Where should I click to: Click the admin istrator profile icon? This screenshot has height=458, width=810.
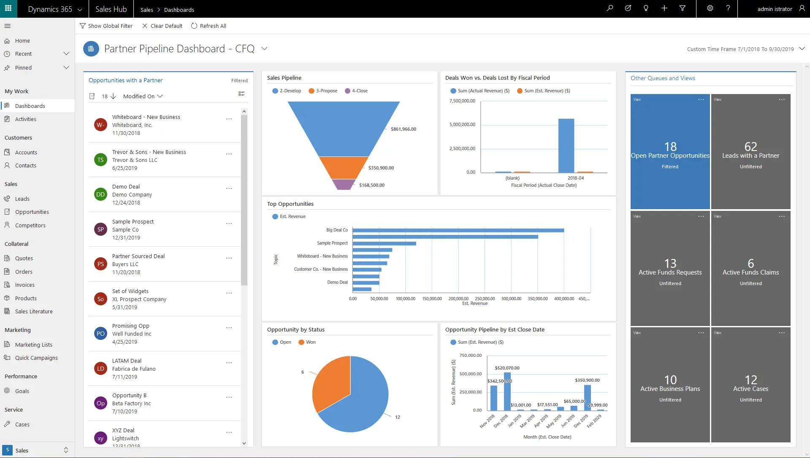point(802,8)
